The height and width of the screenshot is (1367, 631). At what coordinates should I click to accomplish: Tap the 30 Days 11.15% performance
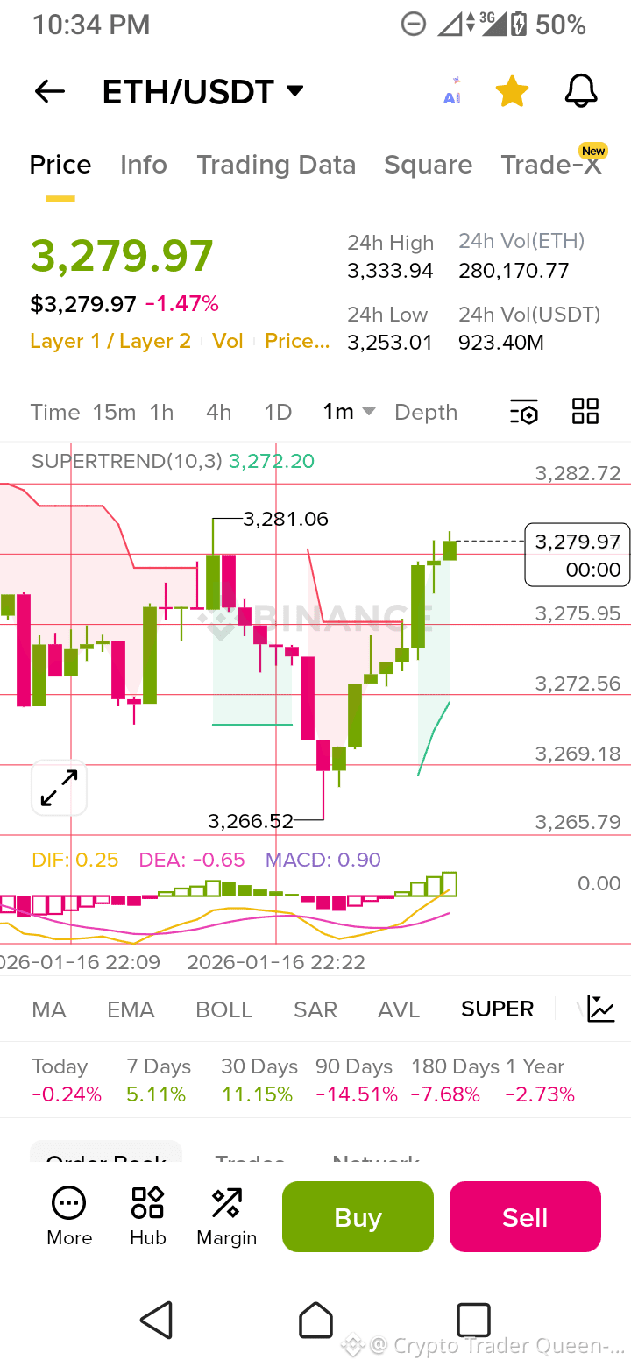[259, 1080]
